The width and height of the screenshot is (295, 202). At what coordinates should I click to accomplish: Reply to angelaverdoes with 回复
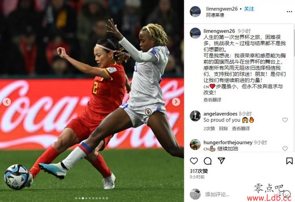223,129
